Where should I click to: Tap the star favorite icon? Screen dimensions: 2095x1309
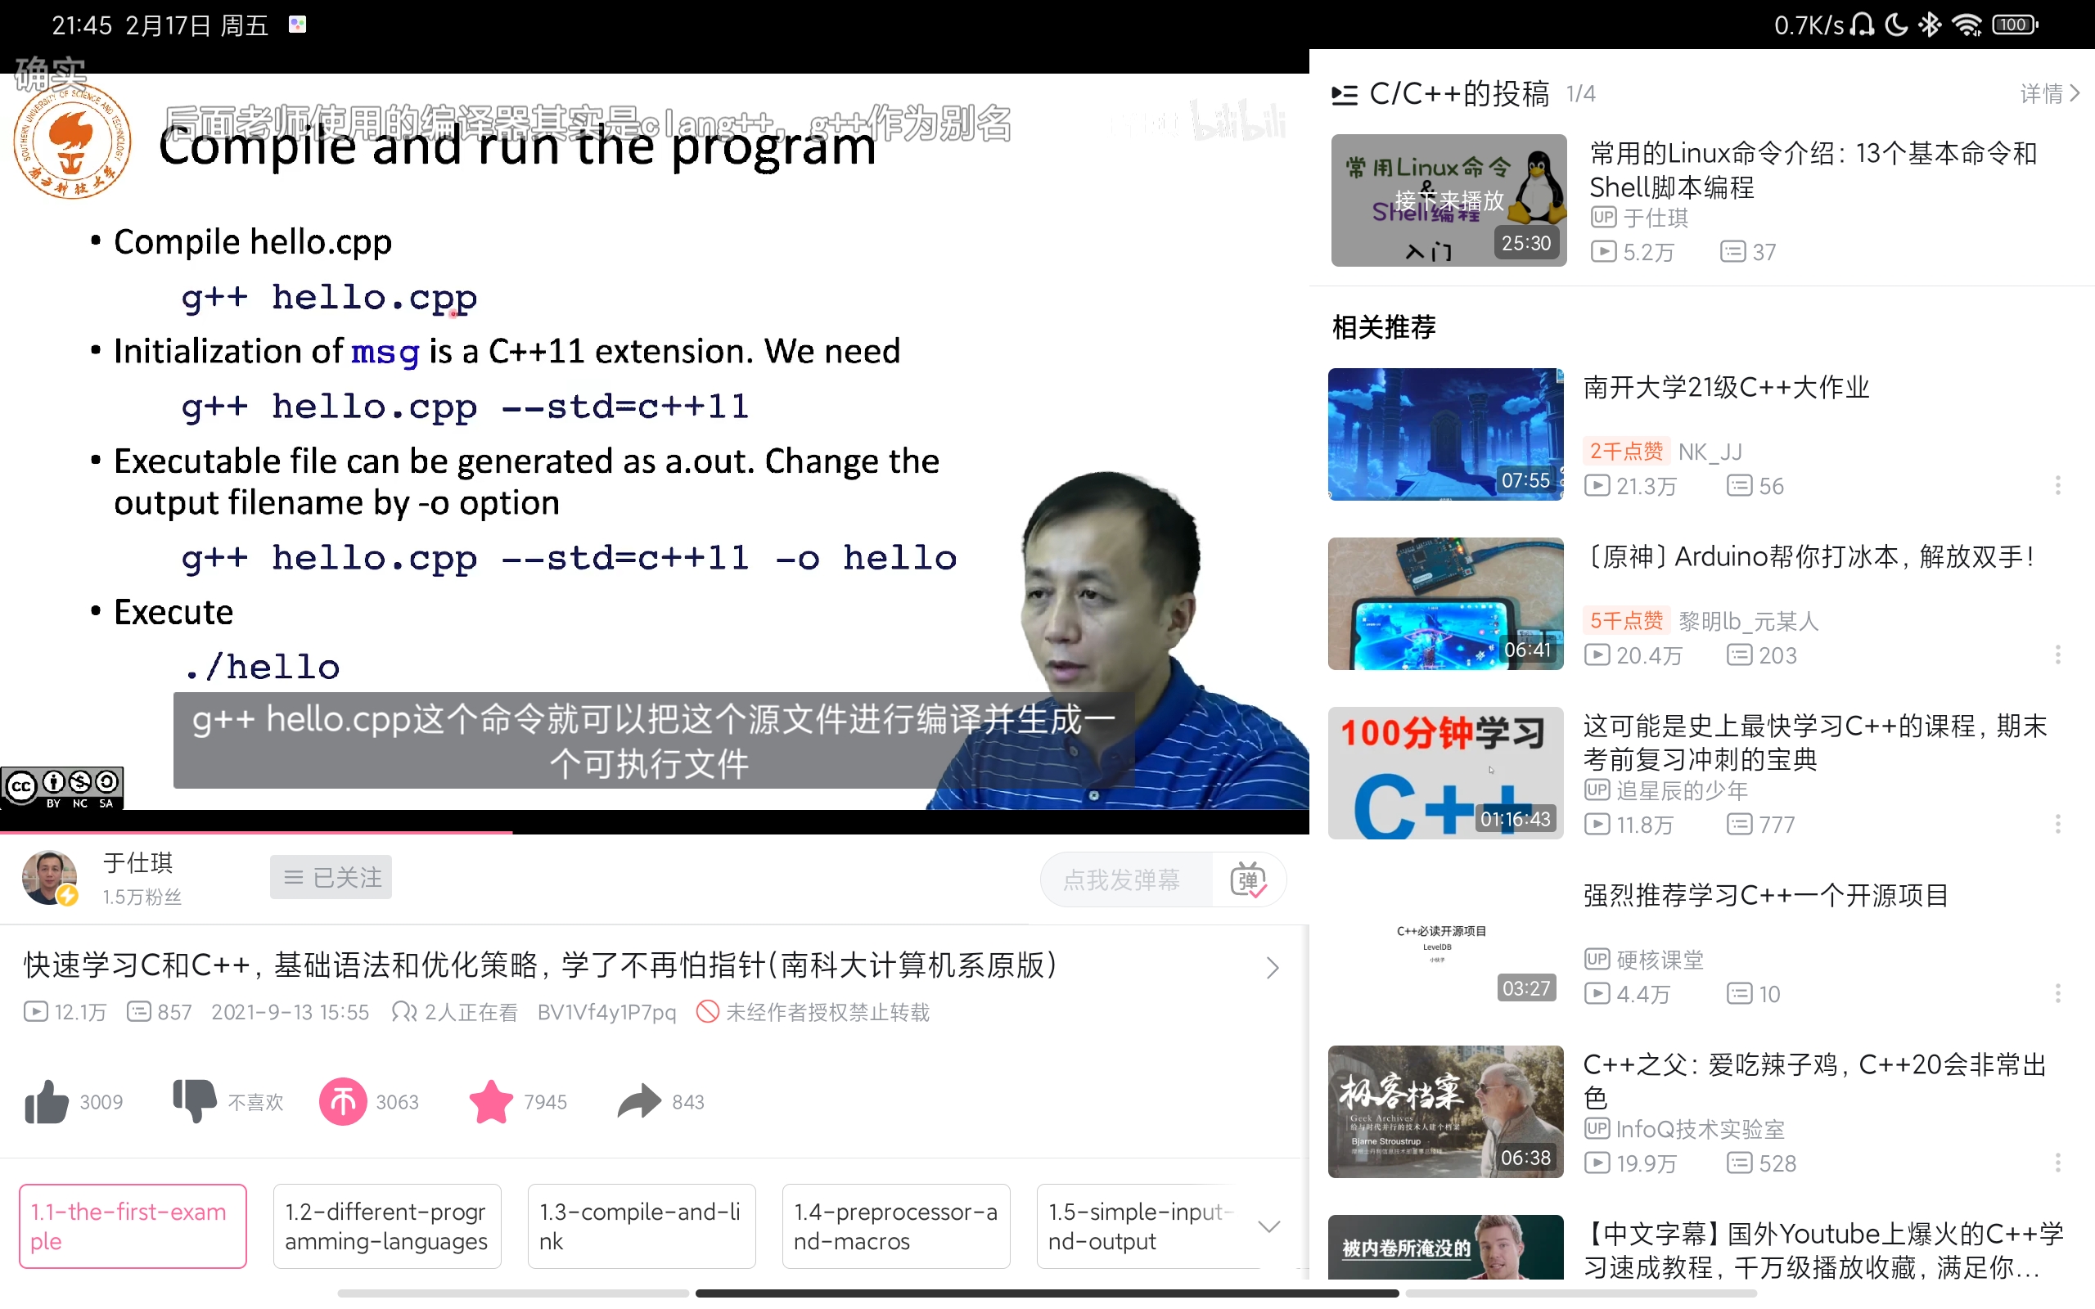[491, 1101]
